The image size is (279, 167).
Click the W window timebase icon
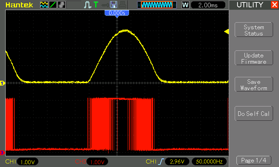click(x=185, y=5)
